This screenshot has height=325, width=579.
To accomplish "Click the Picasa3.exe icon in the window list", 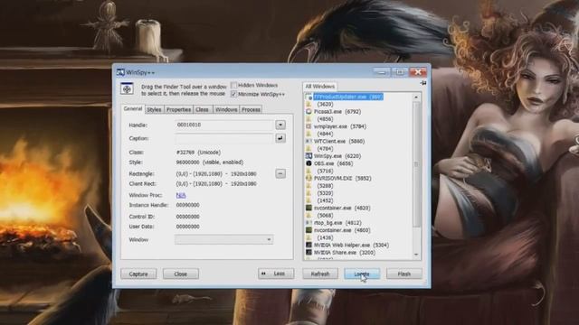I will [x=308, y=111].
